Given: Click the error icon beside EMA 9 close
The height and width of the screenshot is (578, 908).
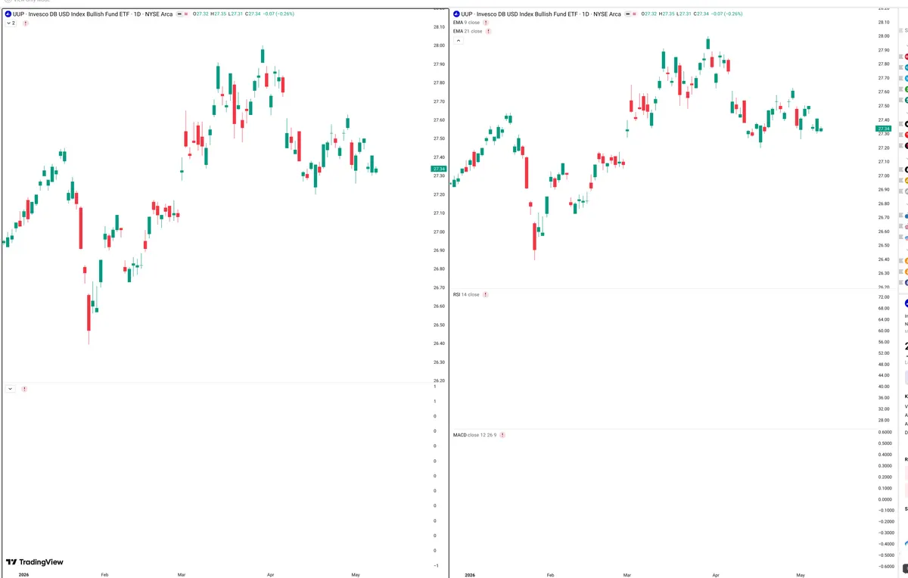Looking at the screenshot, I should [x=486, y=23].
